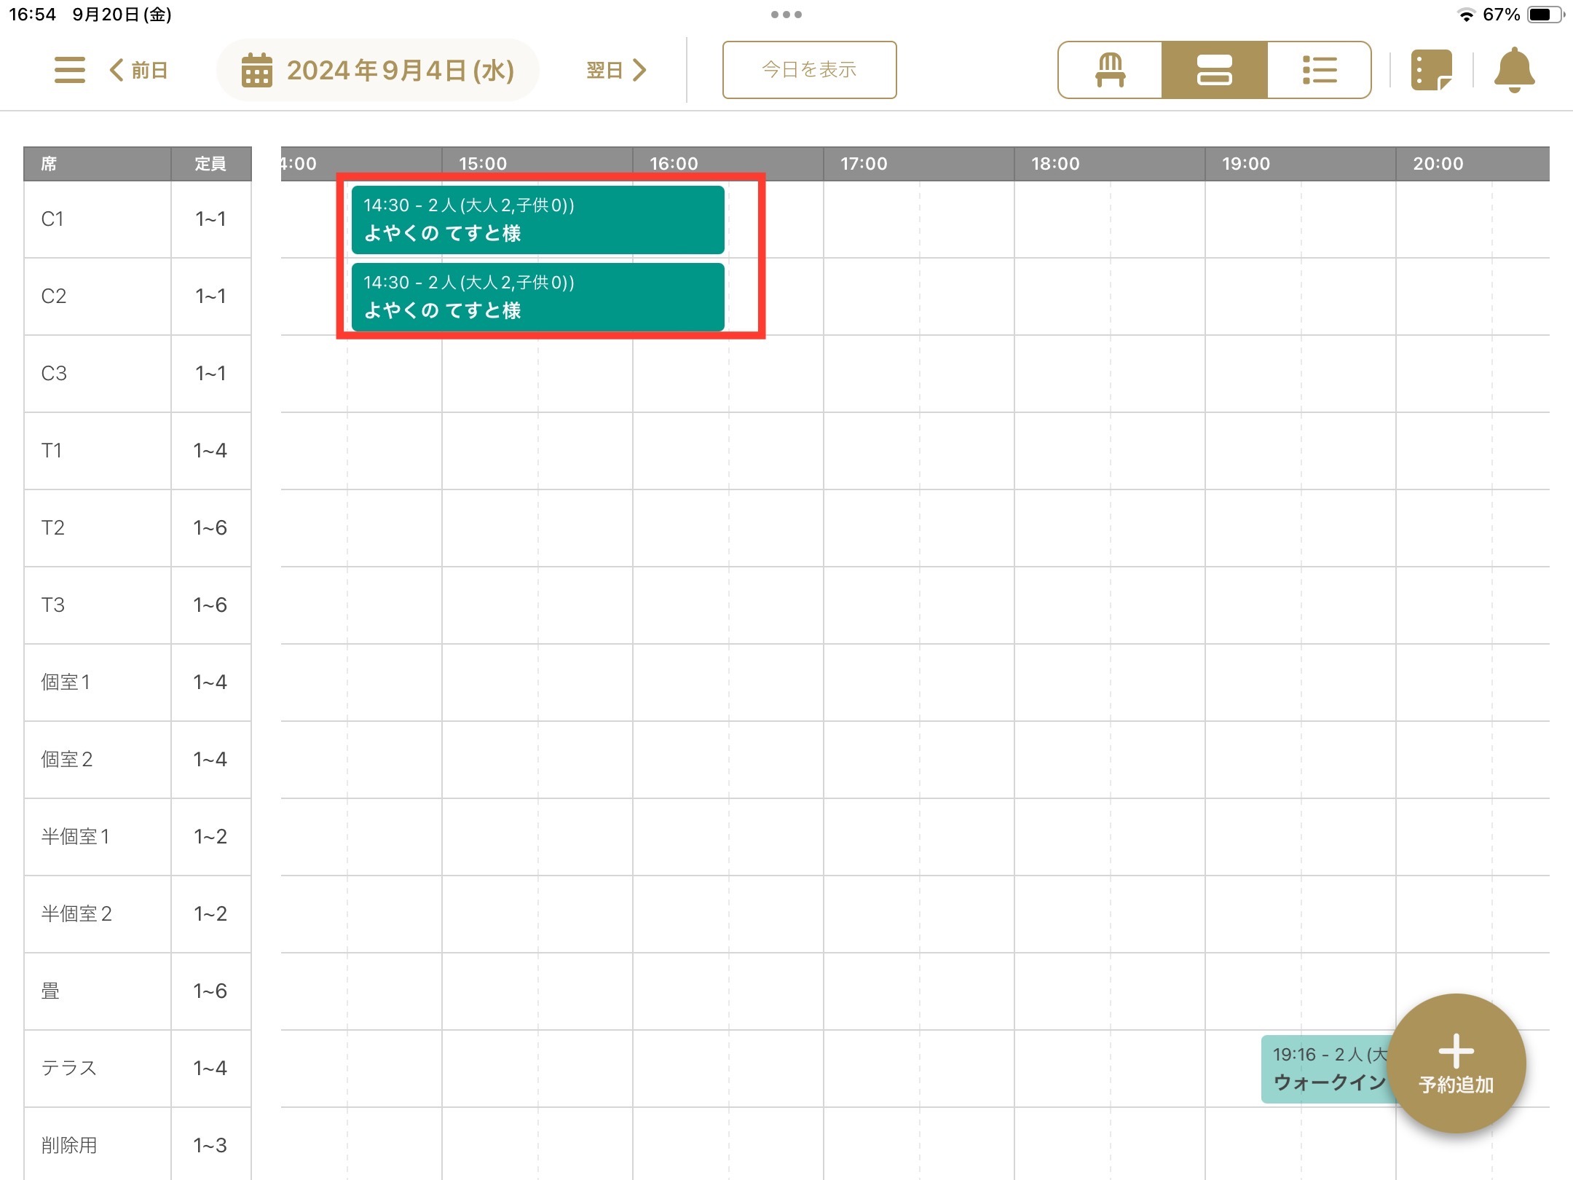Switch to seat layout view tab

pos(1110,70)
